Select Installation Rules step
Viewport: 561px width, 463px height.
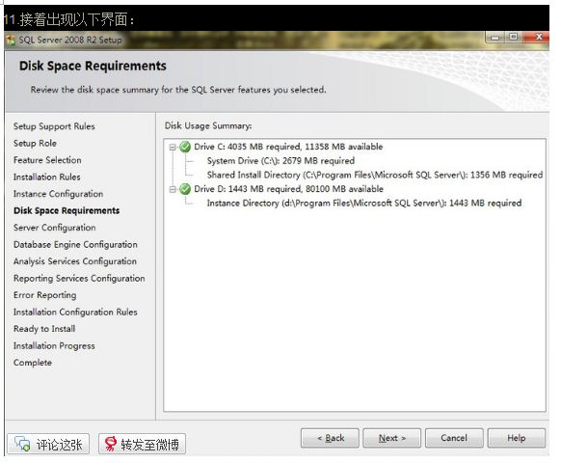[x=47, y=177]
